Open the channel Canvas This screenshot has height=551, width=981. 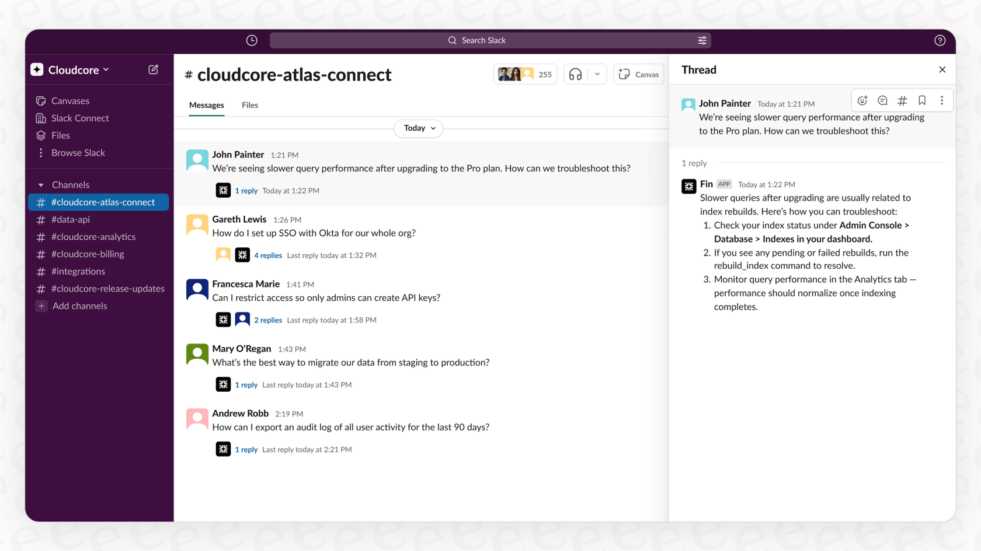[638, 74]
